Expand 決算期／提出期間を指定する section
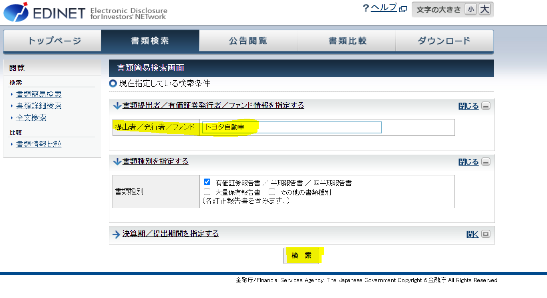Image resolution: width=547 pixels, height=298 pixels. point(473,234)
